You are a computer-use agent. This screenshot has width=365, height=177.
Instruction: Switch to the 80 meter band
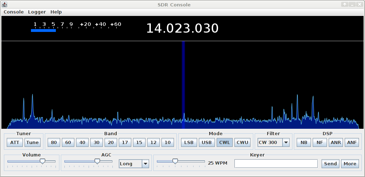click(54, 143)
